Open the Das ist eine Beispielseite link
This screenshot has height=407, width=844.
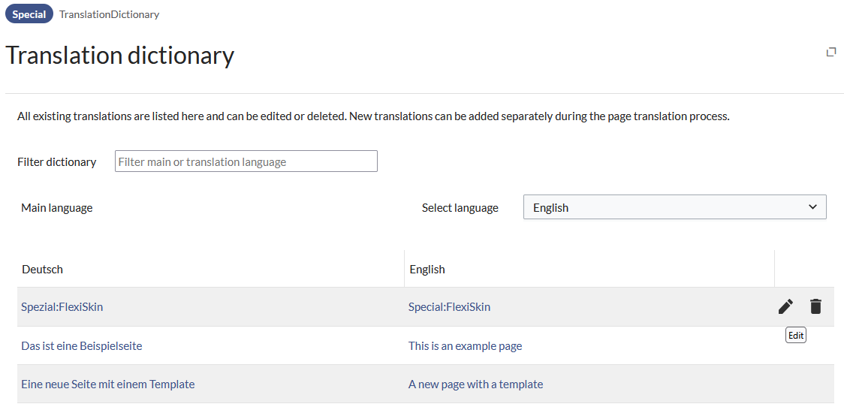pyautogui.click(x=81, y=345)
